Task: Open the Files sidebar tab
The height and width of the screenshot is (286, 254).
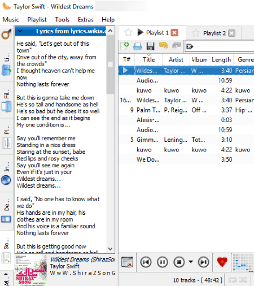Action: (7, 101)
